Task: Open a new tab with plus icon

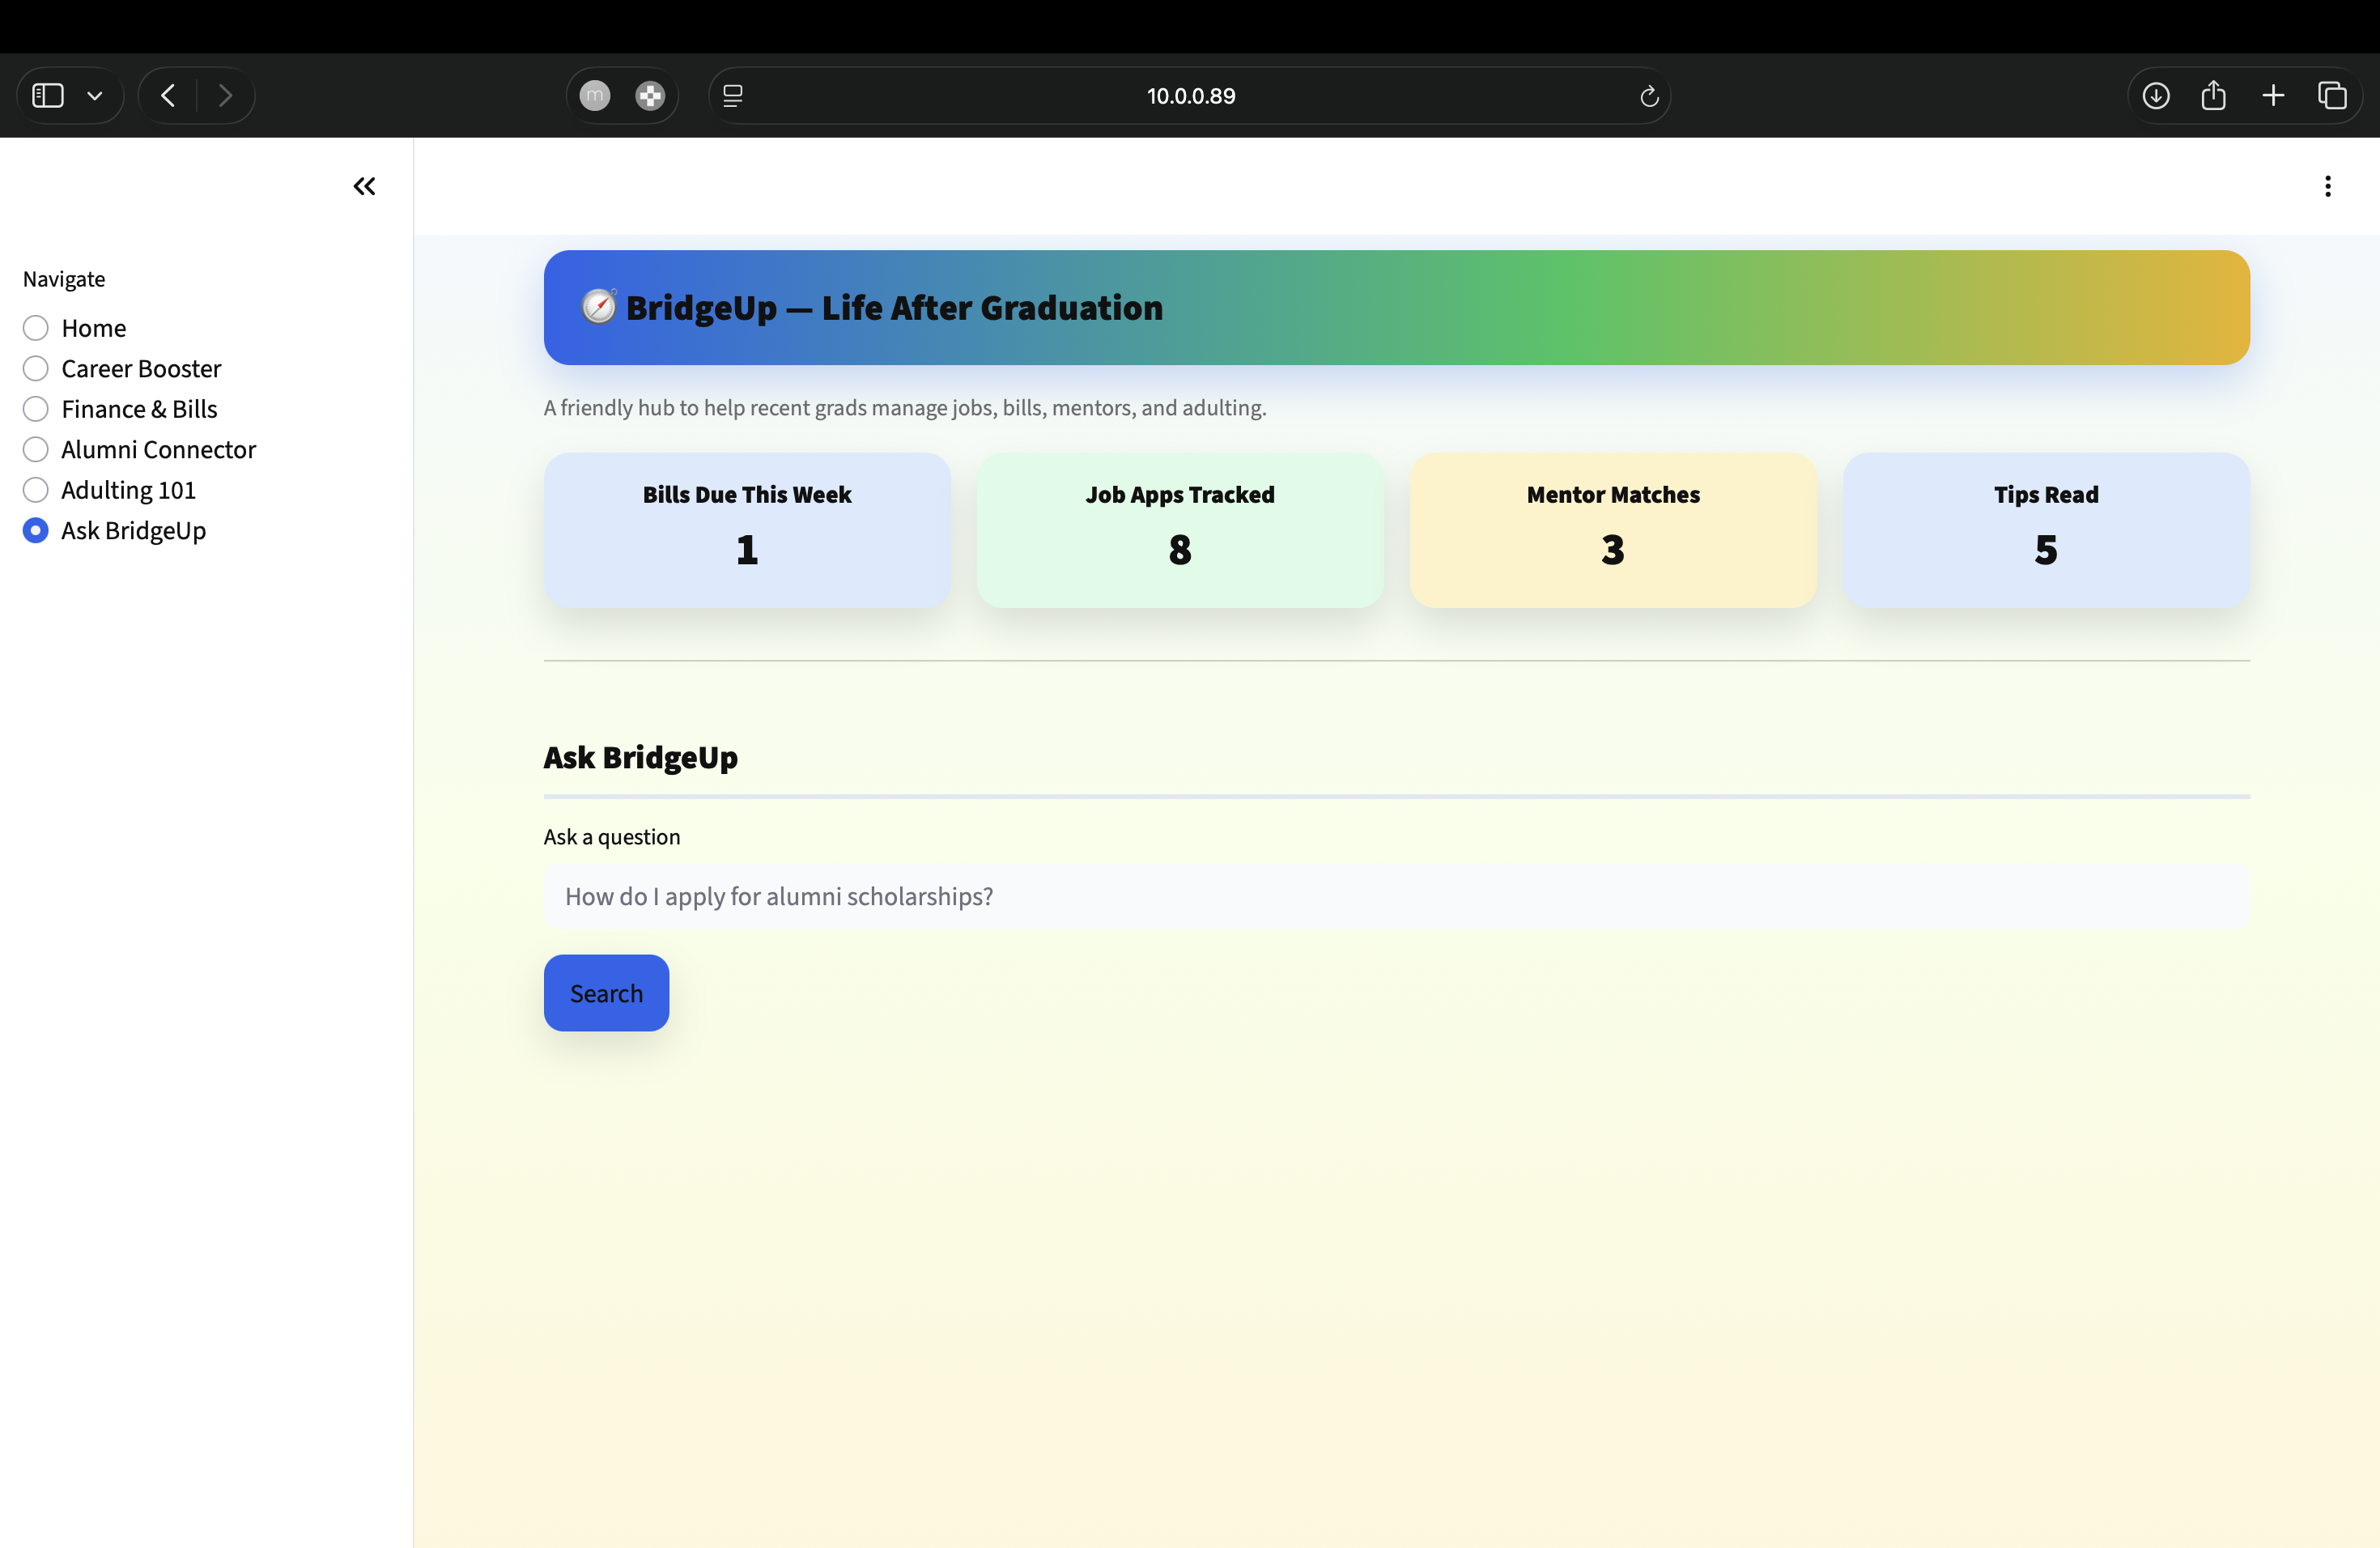Action: 2273,96
